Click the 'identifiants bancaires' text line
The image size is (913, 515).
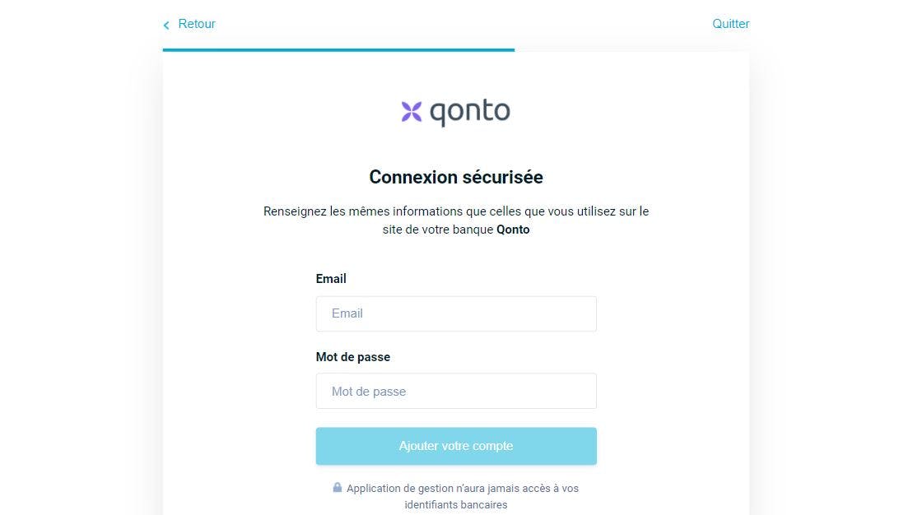coord(456,504)
